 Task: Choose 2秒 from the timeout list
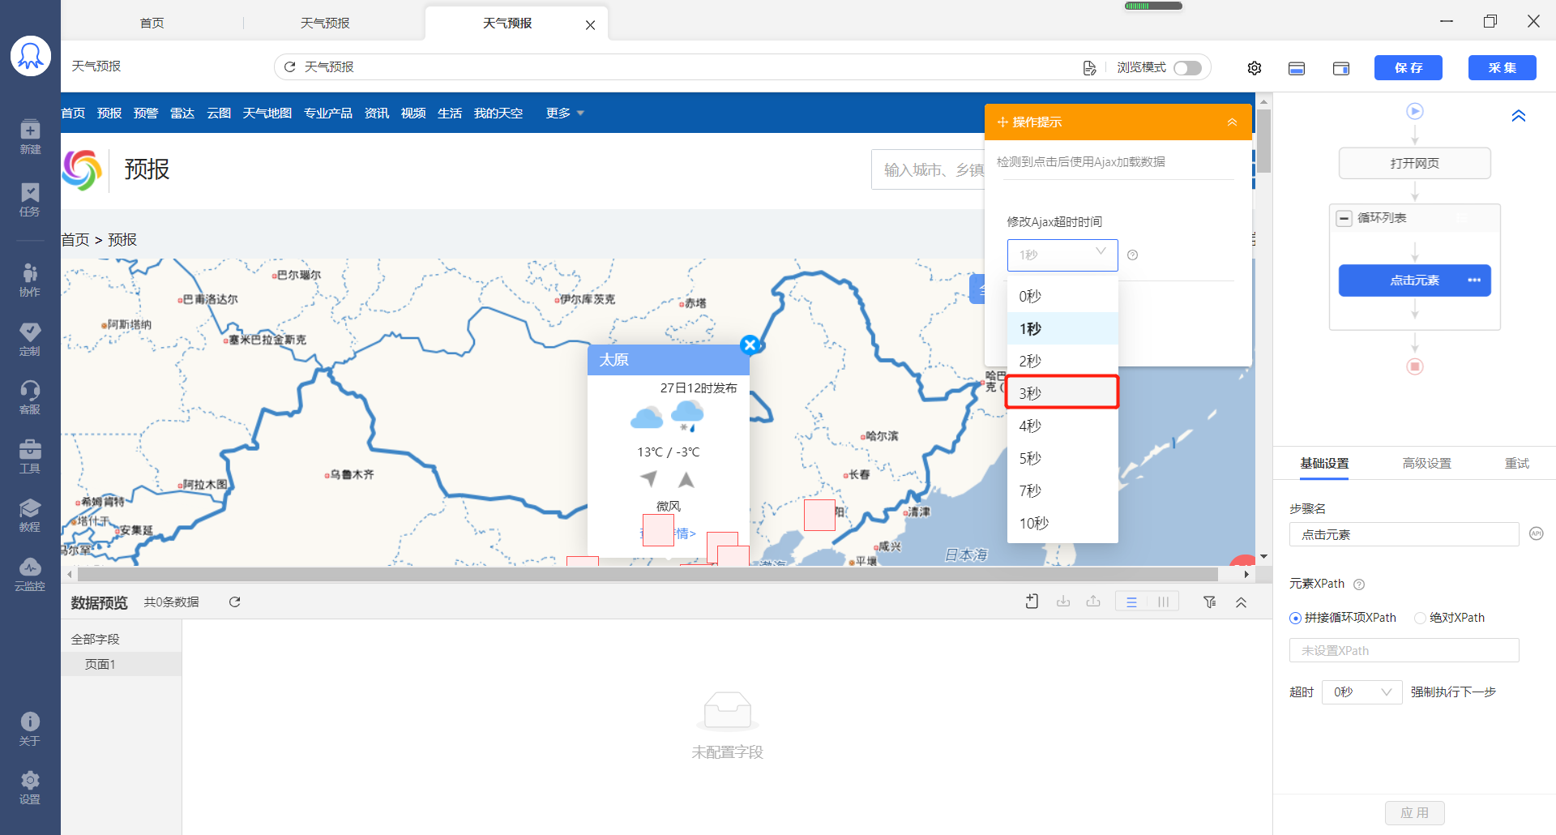click(x=1062, y=361)
